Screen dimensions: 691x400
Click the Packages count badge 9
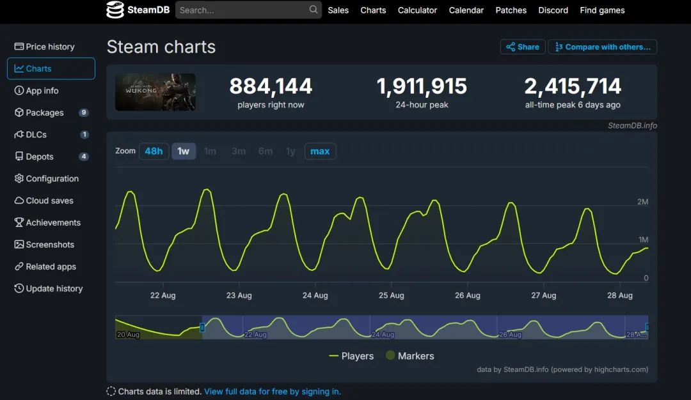point(84,112)
